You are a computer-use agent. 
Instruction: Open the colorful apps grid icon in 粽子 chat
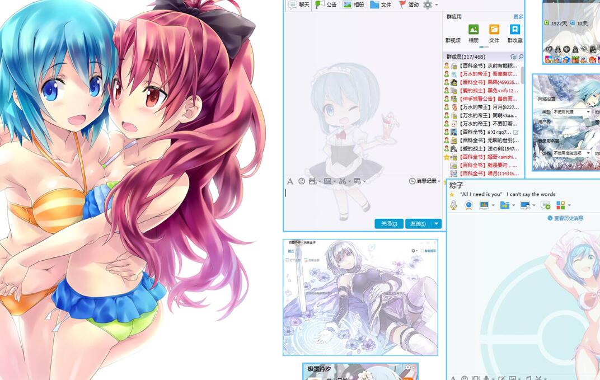561,205
